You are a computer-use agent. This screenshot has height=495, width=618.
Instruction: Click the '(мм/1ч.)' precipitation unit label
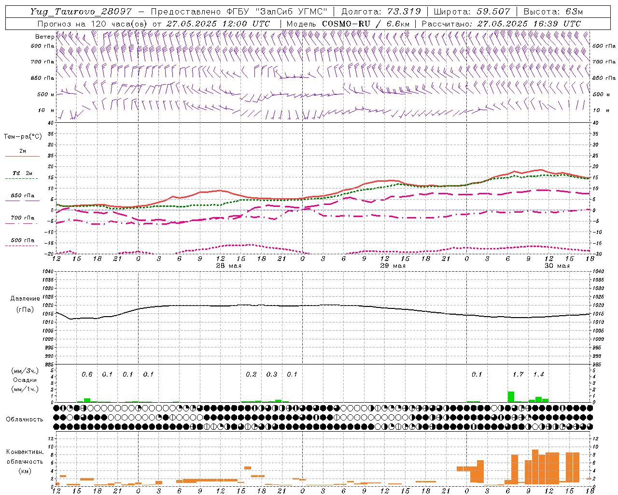[x=25, y=389]
